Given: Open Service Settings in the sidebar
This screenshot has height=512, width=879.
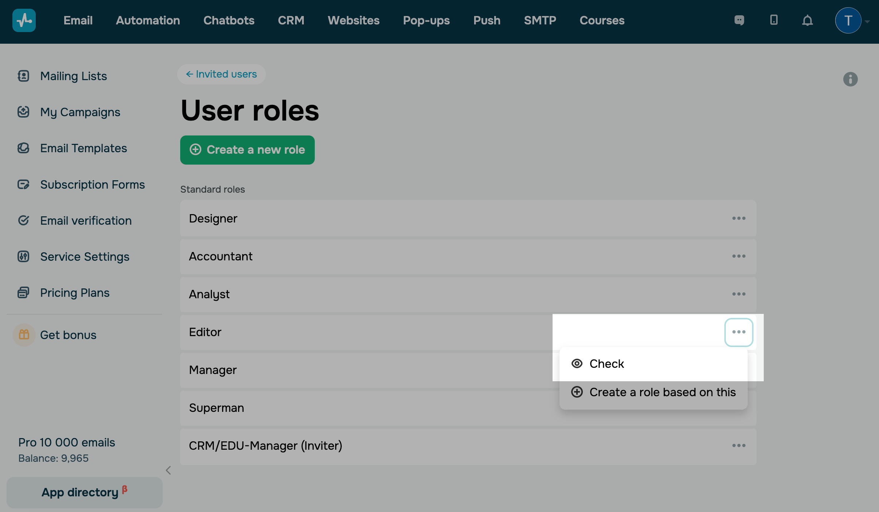Looking at the screenshot, I should point(85,257).
